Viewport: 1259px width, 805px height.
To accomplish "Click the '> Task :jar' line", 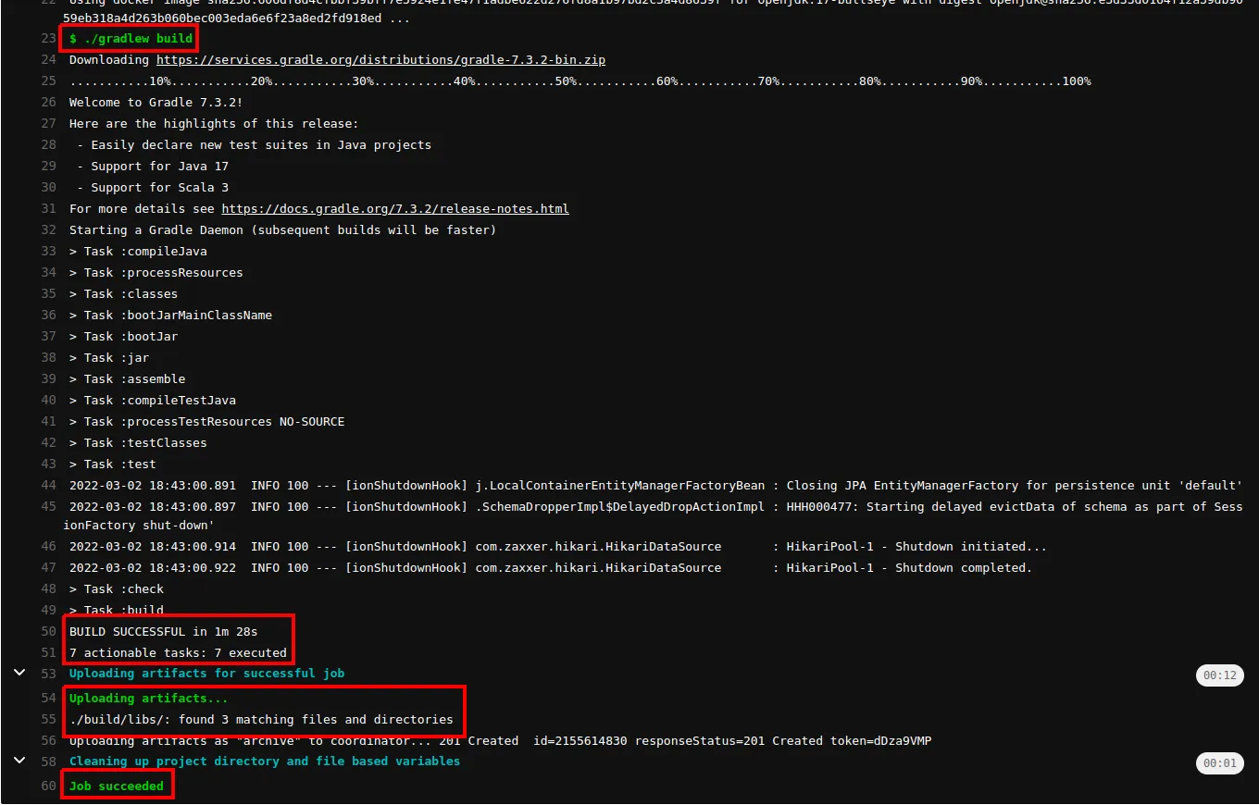I will coord(109,358).
